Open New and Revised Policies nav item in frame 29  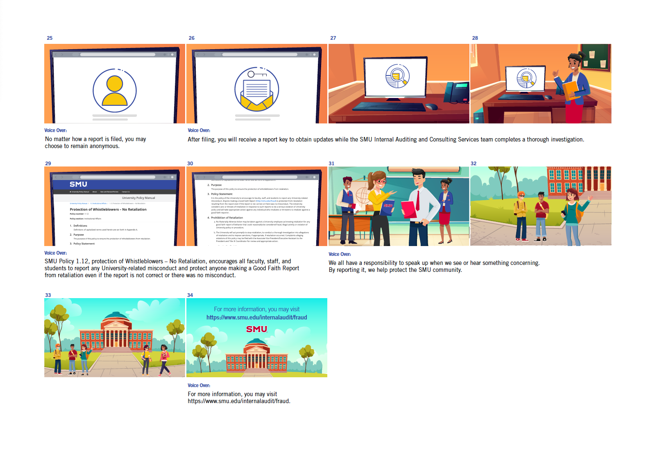click(x=109, y=192)
